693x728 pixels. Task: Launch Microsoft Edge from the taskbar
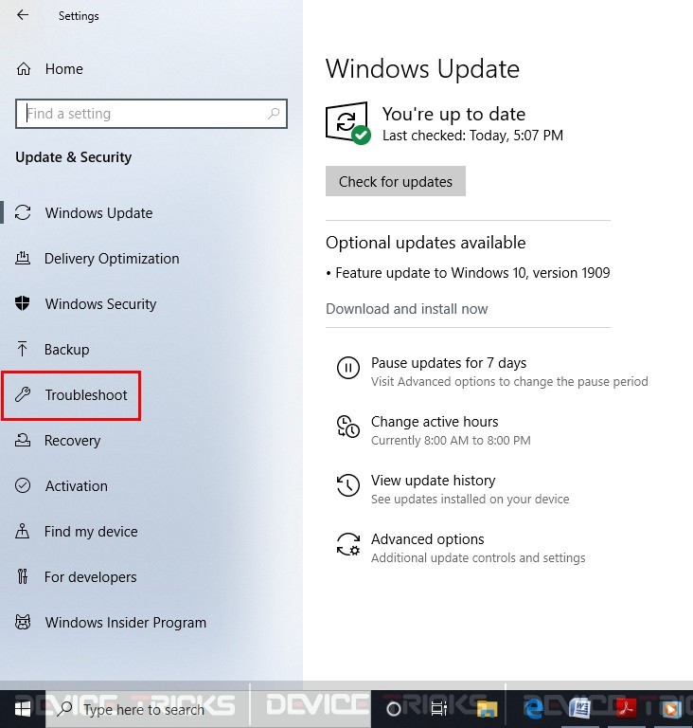tap(534, 709)
